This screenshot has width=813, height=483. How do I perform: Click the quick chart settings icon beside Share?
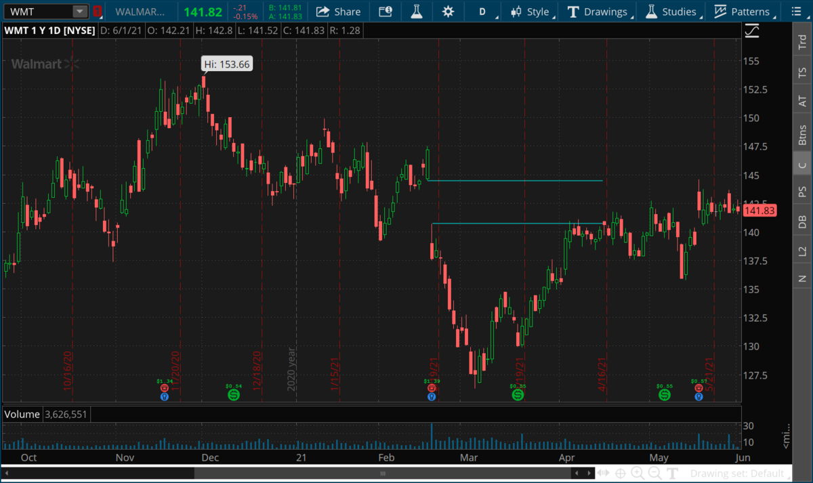[x=385, y=12]
